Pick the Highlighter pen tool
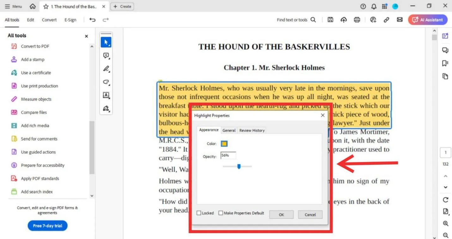The image size is (452, 239). (x=106, y=69)
